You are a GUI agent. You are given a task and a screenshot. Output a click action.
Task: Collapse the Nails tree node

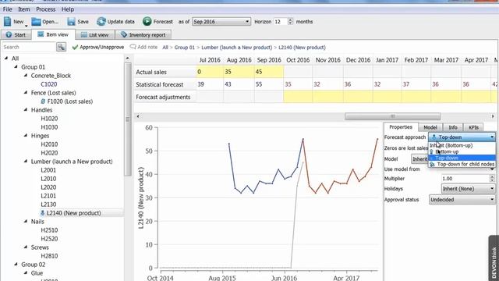point(26,221)
